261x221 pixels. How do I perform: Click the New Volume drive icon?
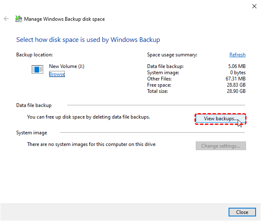37,69
